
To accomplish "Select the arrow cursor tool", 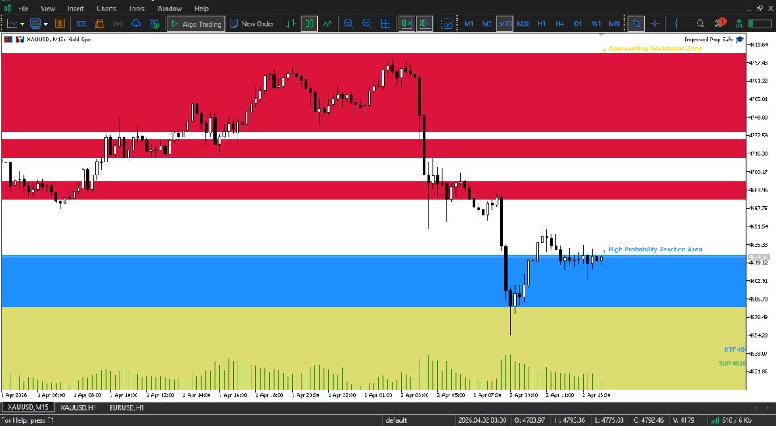I will click(636, 23).
